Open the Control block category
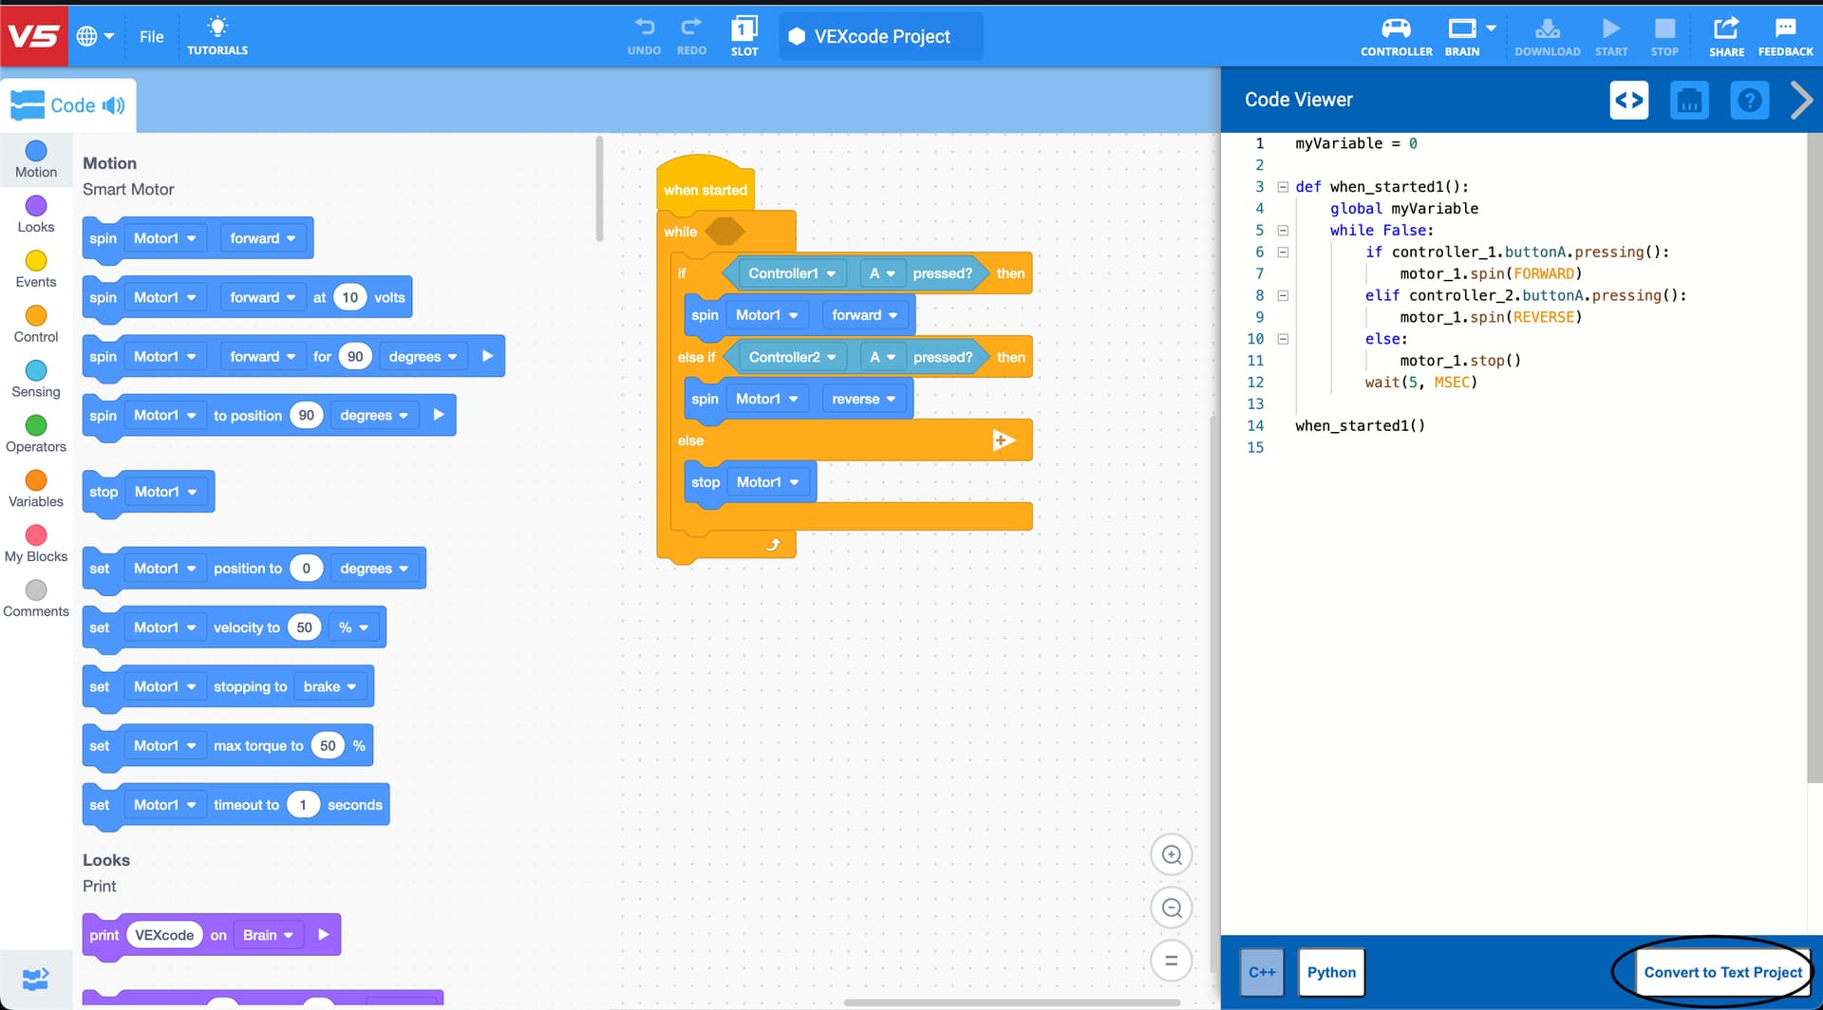 [x=36, y=324]
